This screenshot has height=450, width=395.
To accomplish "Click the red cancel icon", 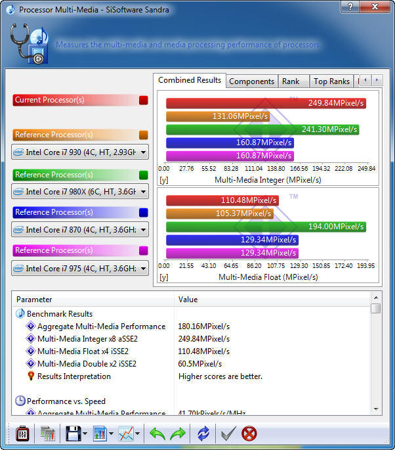I will (249, 434).
